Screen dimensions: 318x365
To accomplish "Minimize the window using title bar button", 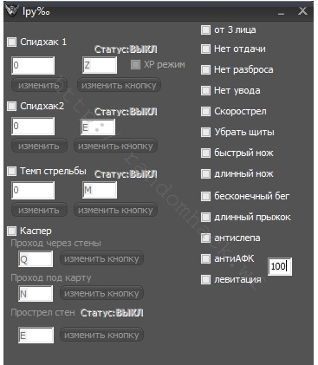I will [281, 12].
